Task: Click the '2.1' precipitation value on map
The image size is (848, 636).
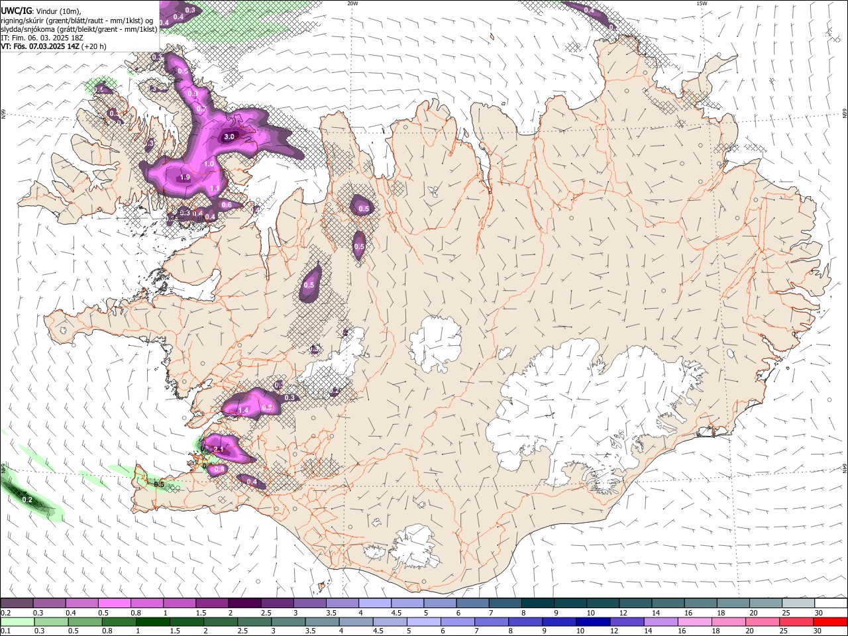Action: (219, 450)
